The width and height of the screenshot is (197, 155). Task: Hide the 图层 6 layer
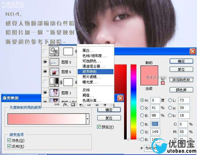(x=45, y=71)
